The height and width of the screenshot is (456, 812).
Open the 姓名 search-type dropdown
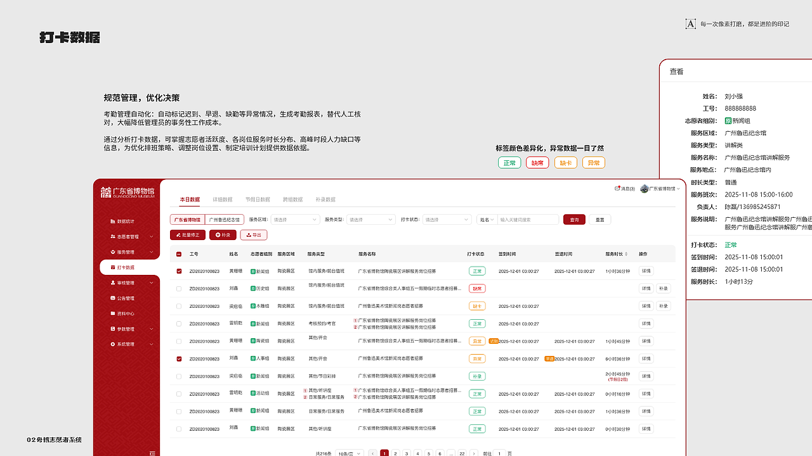coord(487,220)
